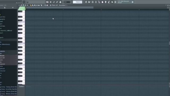Image resolution: width=170 pixels, height=96 pixels.
Task: Open the Mixer window icon
Action: [96, 2]
